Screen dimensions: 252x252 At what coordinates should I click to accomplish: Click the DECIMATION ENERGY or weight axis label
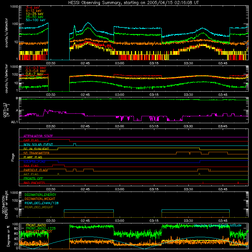[x=5, y=205]
